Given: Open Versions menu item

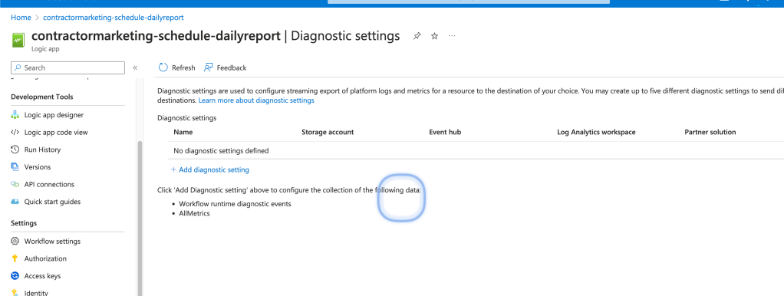Looking at the screenshot, I should pos(38,167).
